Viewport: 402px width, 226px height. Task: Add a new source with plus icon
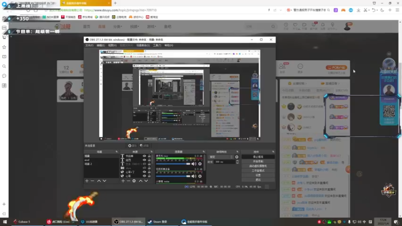pos(123,181)
